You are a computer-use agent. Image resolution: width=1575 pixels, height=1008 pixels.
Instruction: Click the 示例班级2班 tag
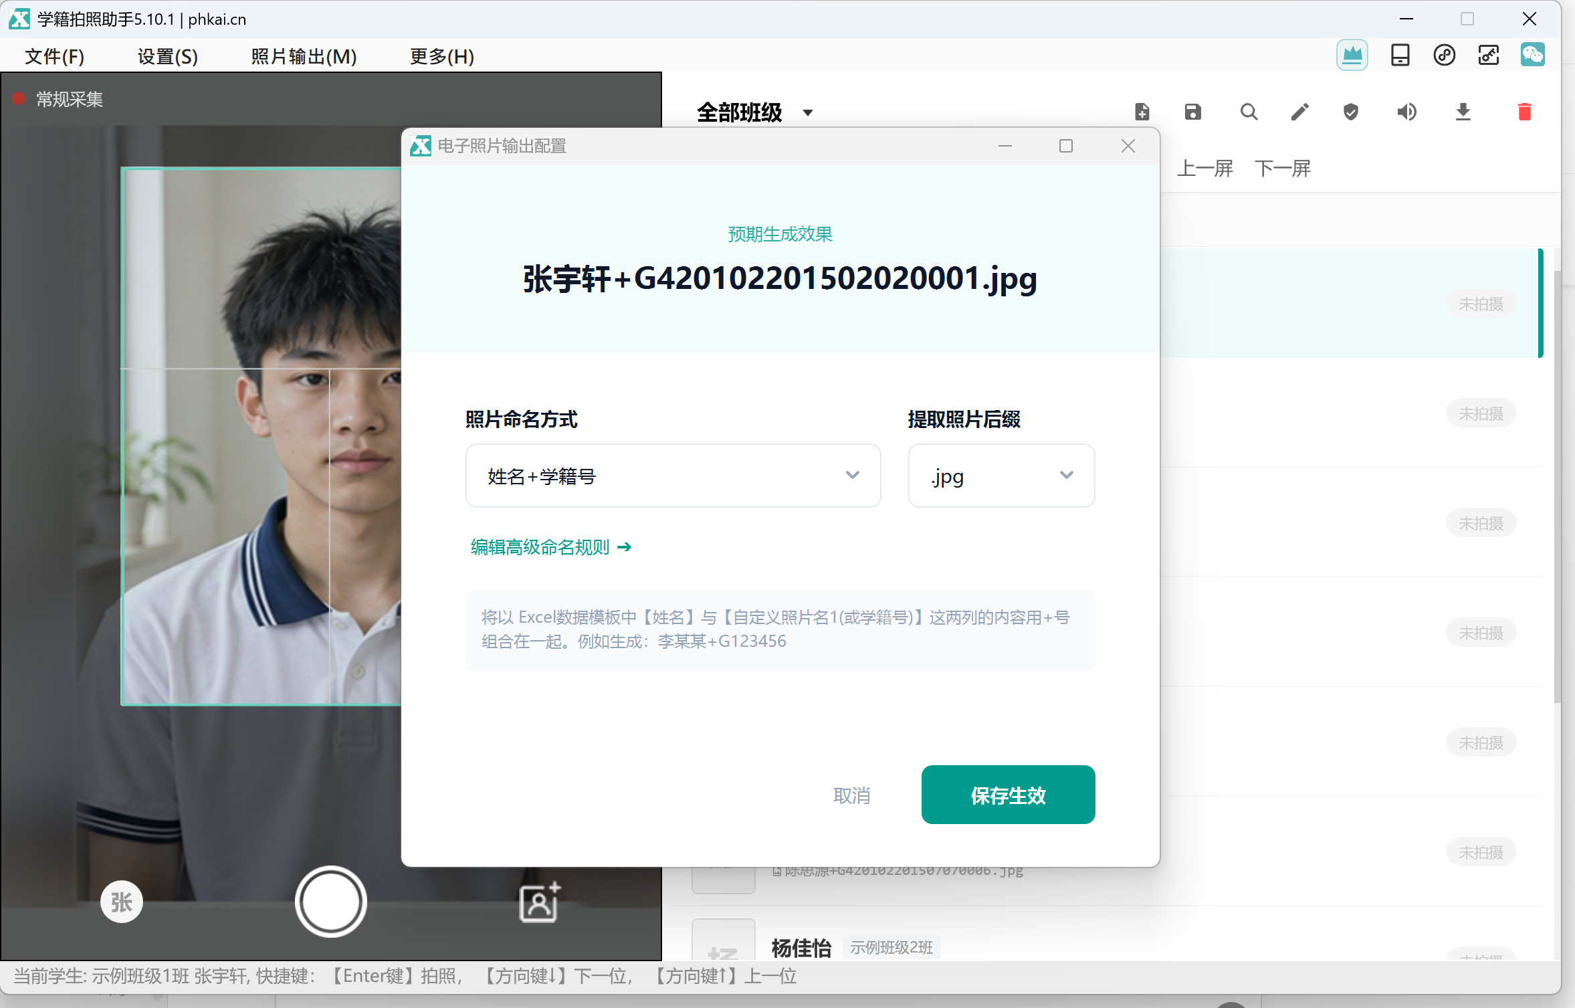pyautogui.click(x=891, y=947)
